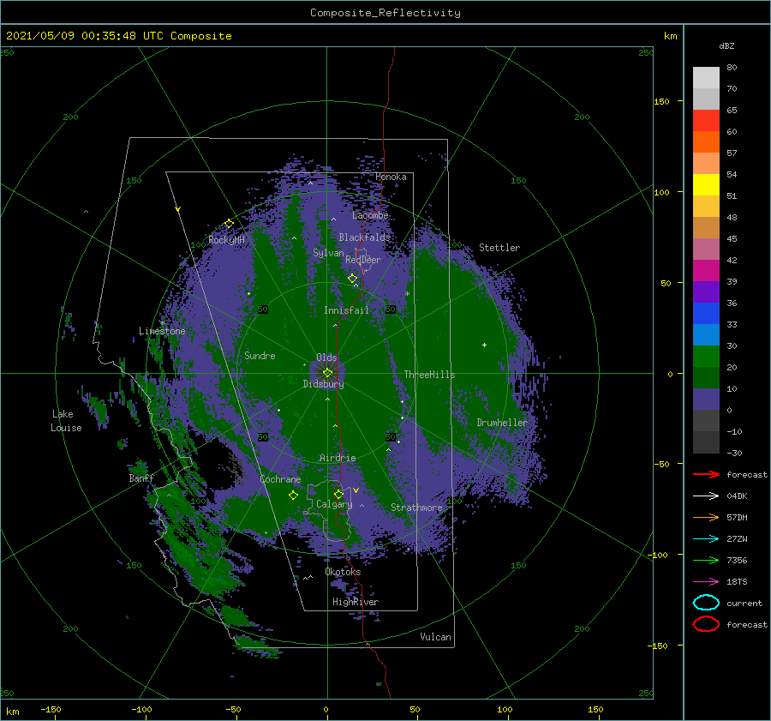771x721 pixels.
Task: Click the 04DK legend label
Action: 737,496
